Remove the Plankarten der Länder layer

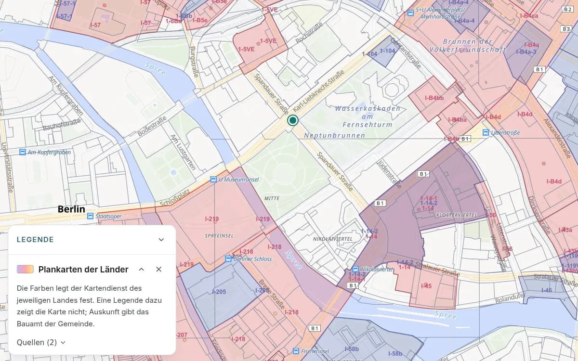pos(158,269)
